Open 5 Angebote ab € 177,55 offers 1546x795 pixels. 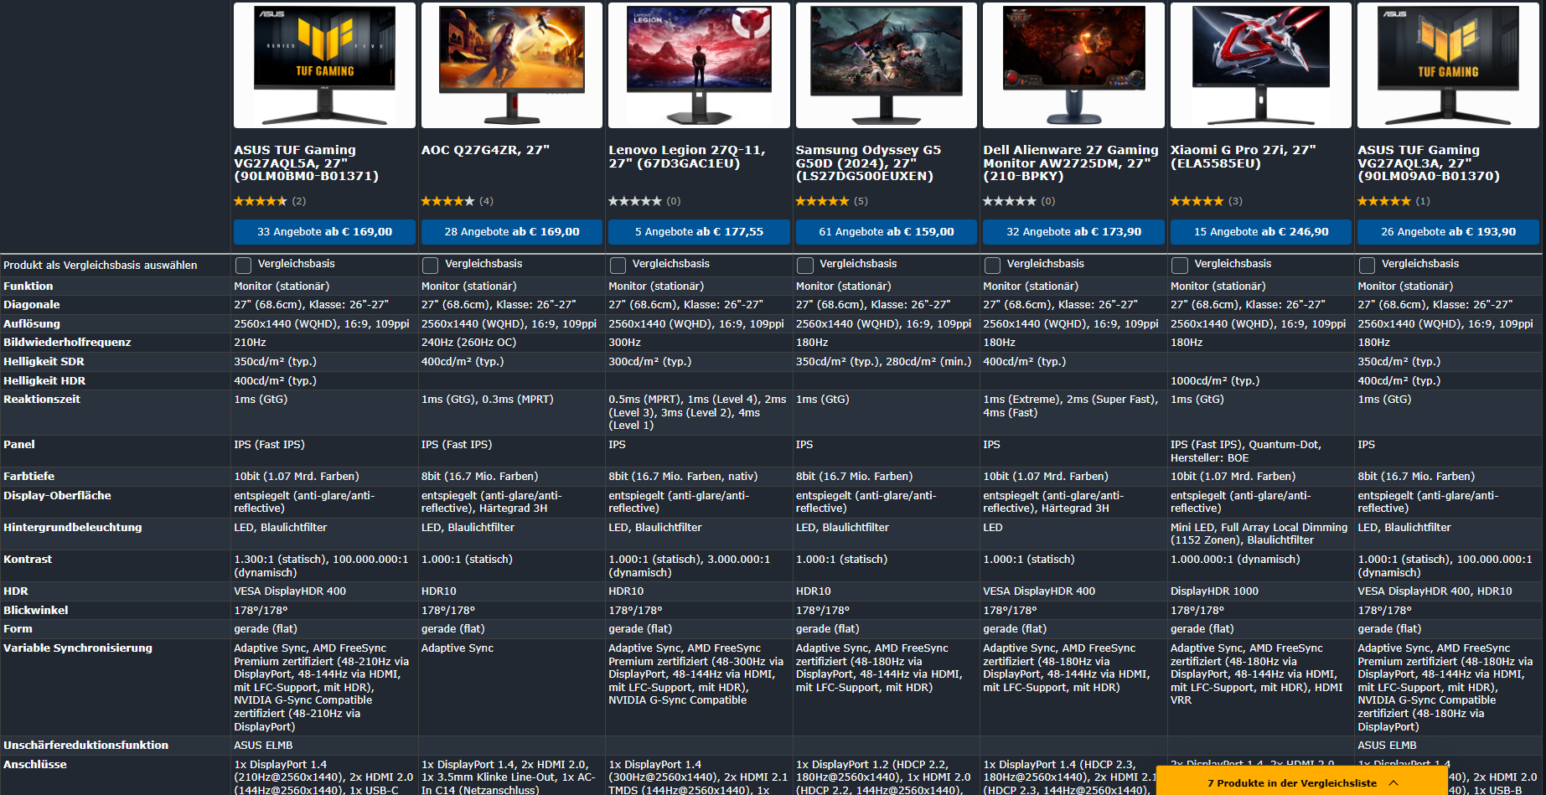[x=699, y=232]
